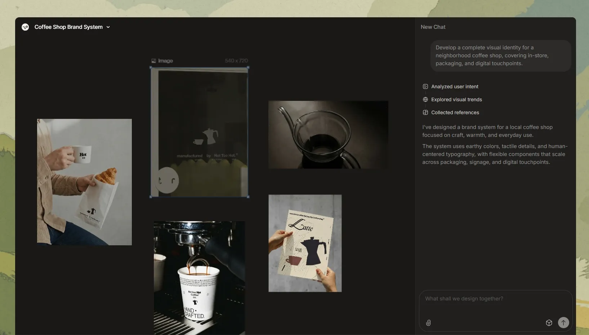This screenshot has height=335, width=589.
Task: Open the cube model selector icon
Action: click(x=549, y=323)
